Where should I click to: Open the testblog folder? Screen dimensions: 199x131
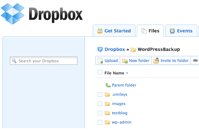click(x=119, y=113)
